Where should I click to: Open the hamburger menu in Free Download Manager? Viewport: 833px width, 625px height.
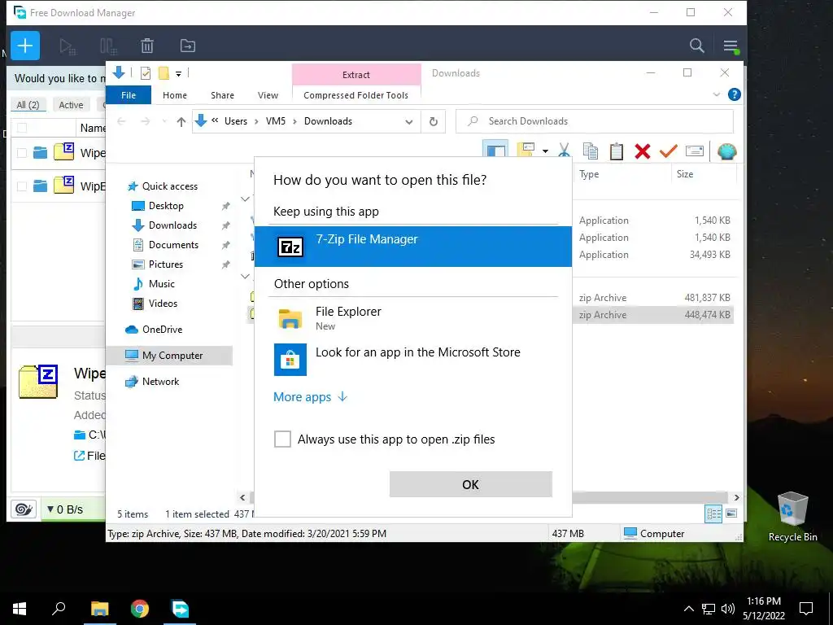[x=731, y=46]
